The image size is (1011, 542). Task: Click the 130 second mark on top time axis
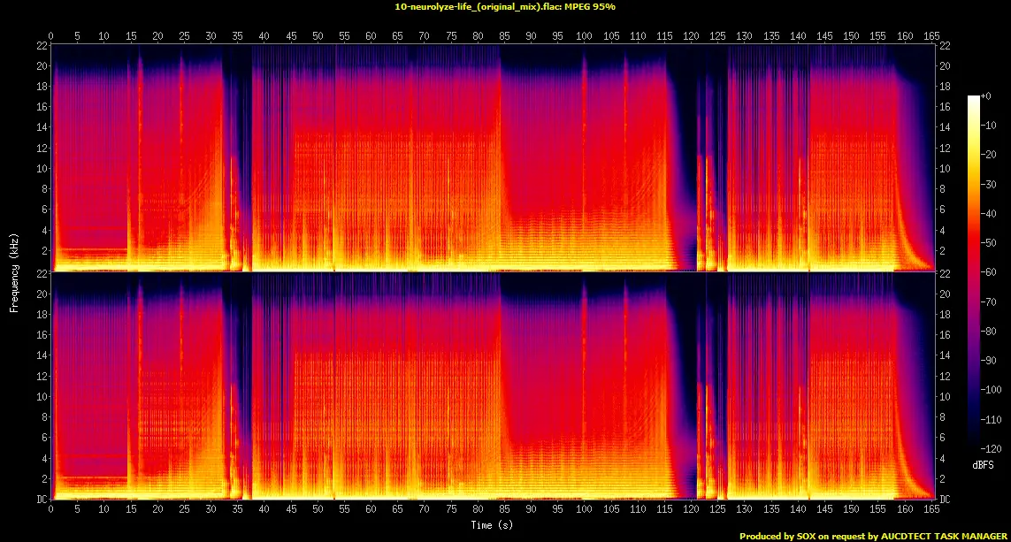click(x=744, y=36)
